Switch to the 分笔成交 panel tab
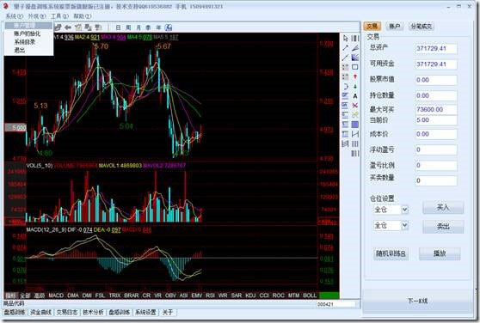The image size is (480, 323). [x=422, y=27]
